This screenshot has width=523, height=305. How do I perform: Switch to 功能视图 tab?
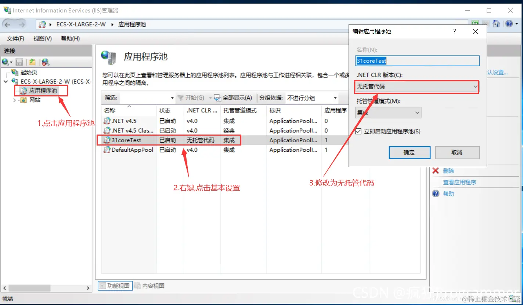(x=115, y=286)
